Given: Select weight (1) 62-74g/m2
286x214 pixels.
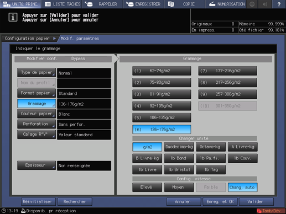Looking at the screenshot, I should pyautogui.click(x=162, y=71).
